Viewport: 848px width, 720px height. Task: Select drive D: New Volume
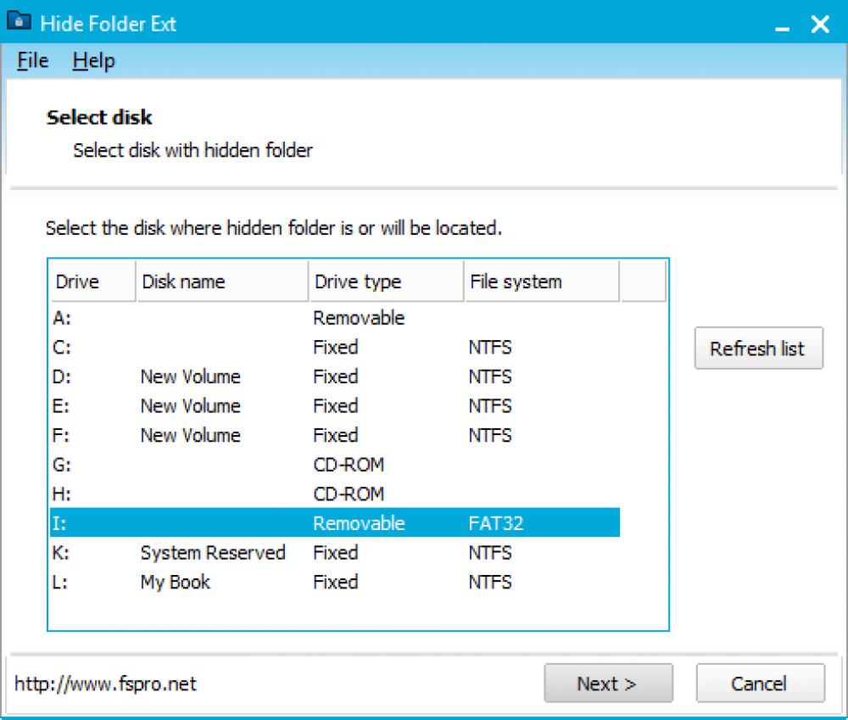[254, 376]
